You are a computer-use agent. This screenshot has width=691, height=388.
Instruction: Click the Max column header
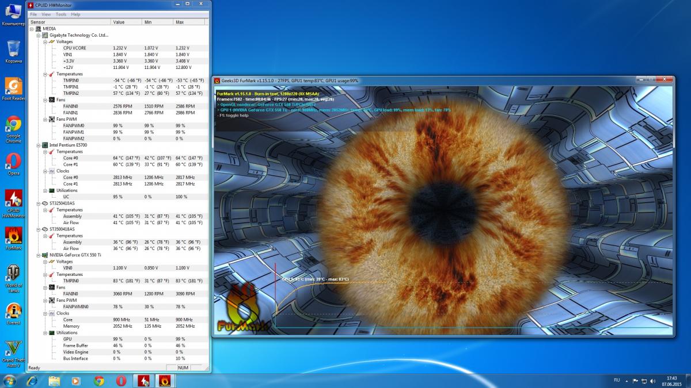point(189,22)
